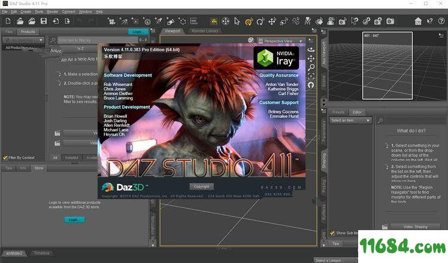Click the DAZ home house icon
The height and width of the screenshot is (263, 448).
pos(418,21)
